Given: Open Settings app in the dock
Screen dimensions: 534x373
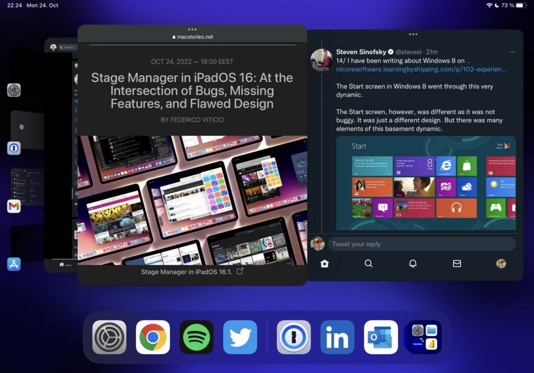Looking at the screenshot, I should [x=110, y=337].
